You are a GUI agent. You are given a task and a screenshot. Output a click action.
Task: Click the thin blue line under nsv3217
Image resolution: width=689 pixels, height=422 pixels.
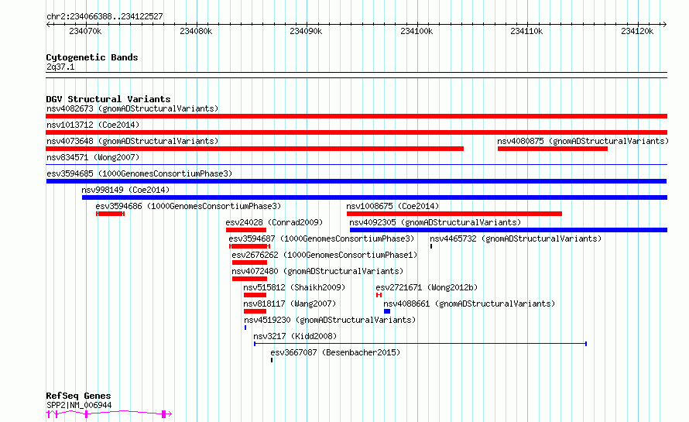(x=420, y=344)
